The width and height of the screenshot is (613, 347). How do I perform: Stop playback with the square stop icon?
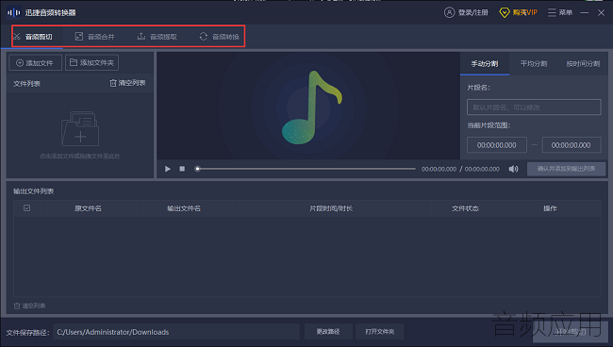[182, 169]
